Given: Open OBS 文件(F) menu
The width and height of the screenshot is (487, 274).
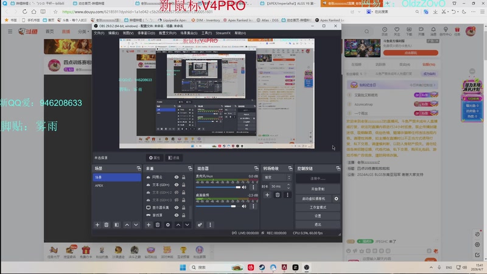Looking at the screenshot, I should point(99,33).
